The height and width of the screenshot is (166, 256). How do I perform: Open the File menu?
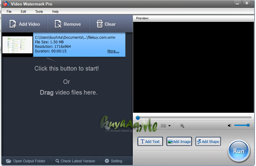click(9, 12)
